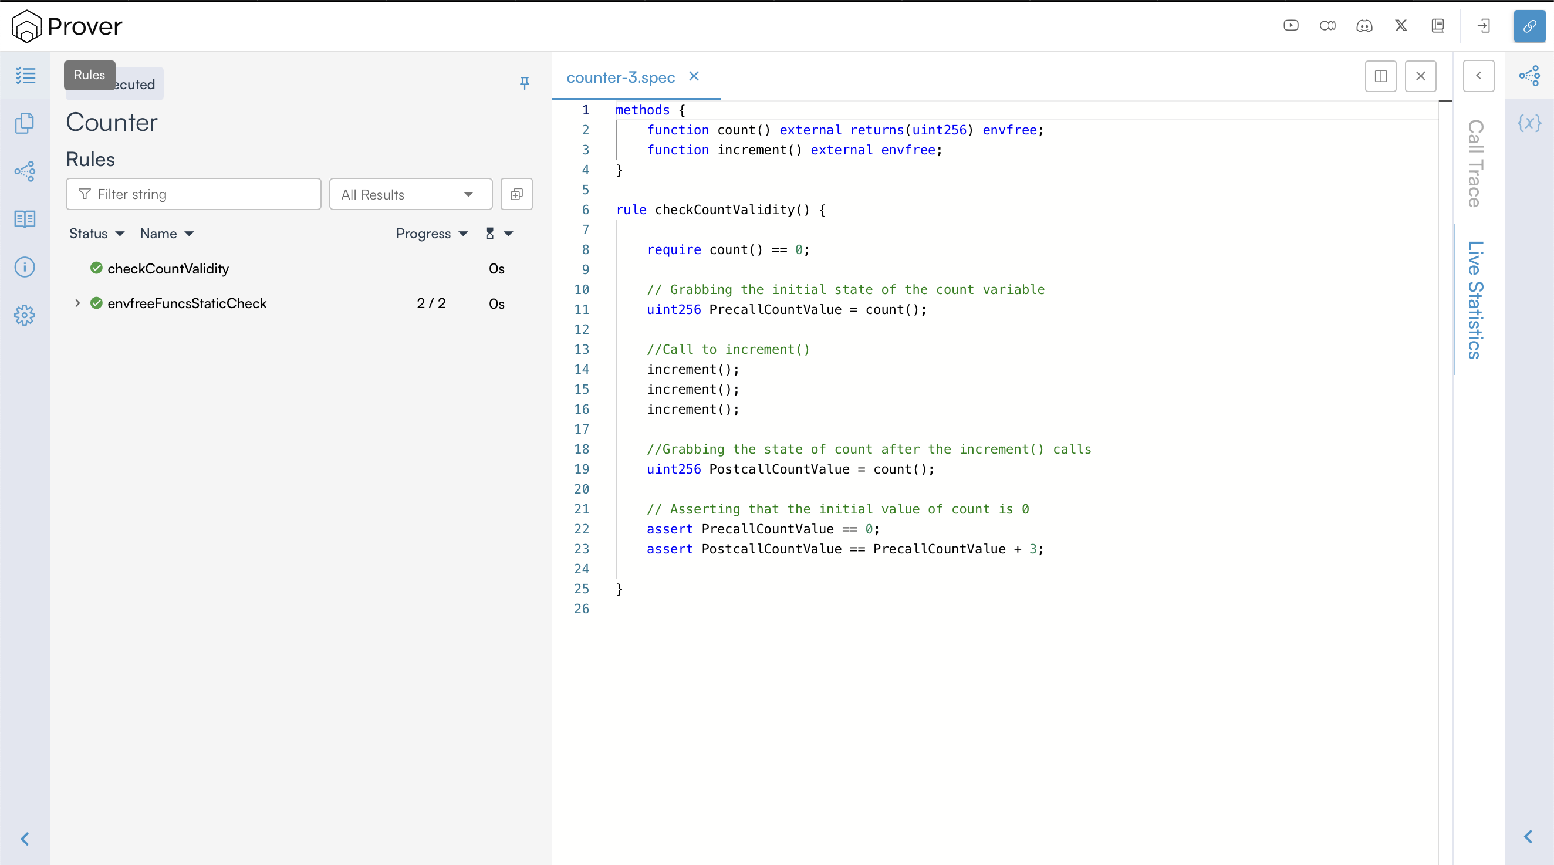Open the All Results dropdown

pyautogui.click(x=410, y=194)
